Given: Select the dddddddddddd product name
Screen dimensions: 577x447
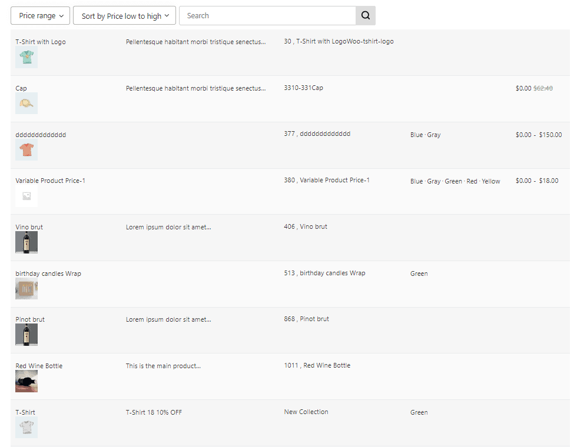Looking at the screenshot, I should pos(41,134).
